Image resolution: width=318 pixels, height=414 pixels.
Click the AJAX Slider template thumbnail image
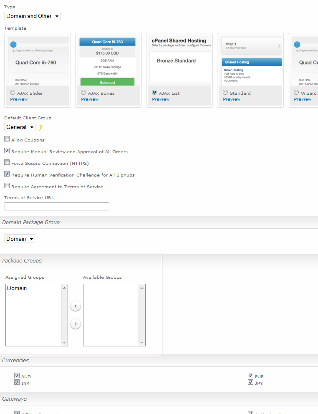tap(38, 61)
